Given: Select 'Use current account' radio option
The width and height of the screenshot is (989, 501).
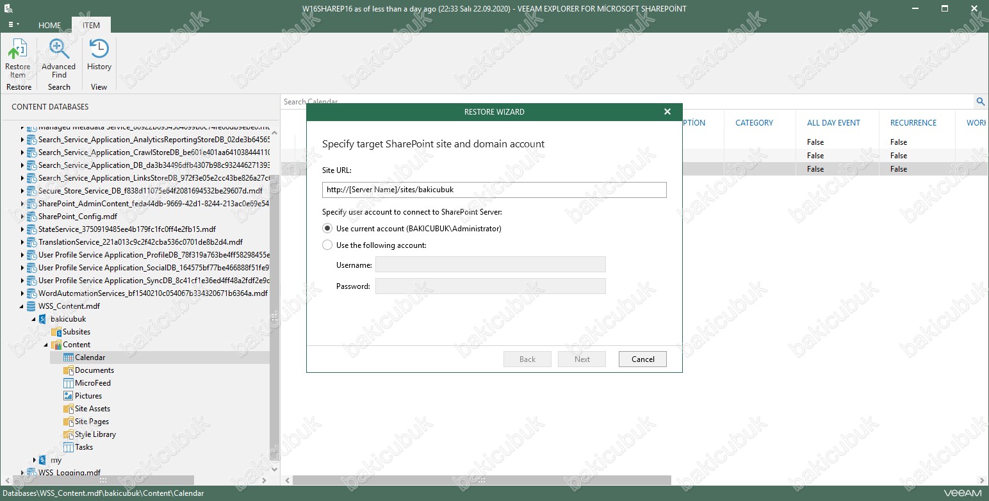Looking at the screenshot, I should 327,229.
